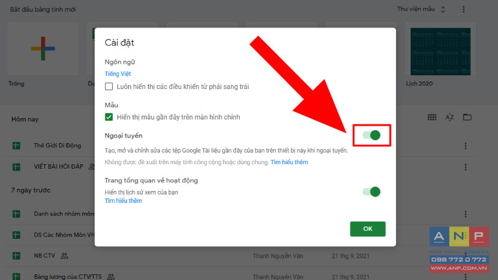Image resolution: width=498 pixels, height=280 pixels.
Task: Open three-dot menu for Thế Giới Di Động row
Action: click(466, 146)
